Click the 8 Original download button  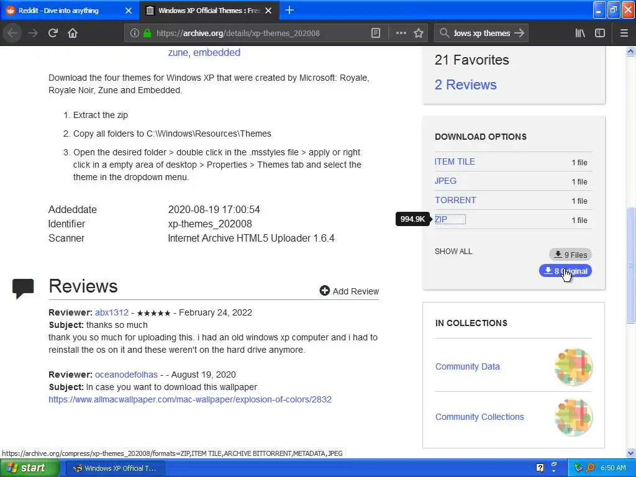coord(565,271)
